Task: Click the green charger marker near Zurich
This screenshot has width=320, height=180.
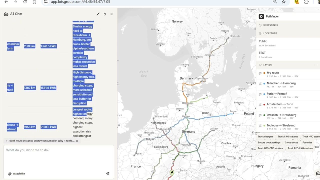Action: [172, 172]
